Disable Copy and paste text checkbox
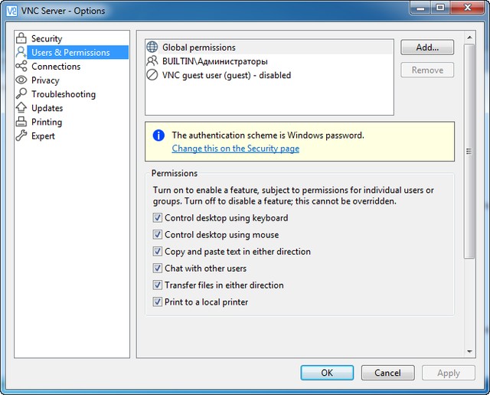Screen dimensions: 490x395 [158, 251]
